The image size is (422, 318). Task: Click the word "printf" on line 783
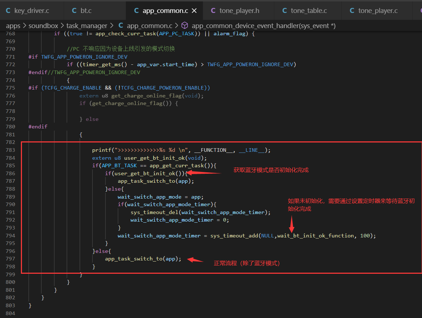click(102, 150)
